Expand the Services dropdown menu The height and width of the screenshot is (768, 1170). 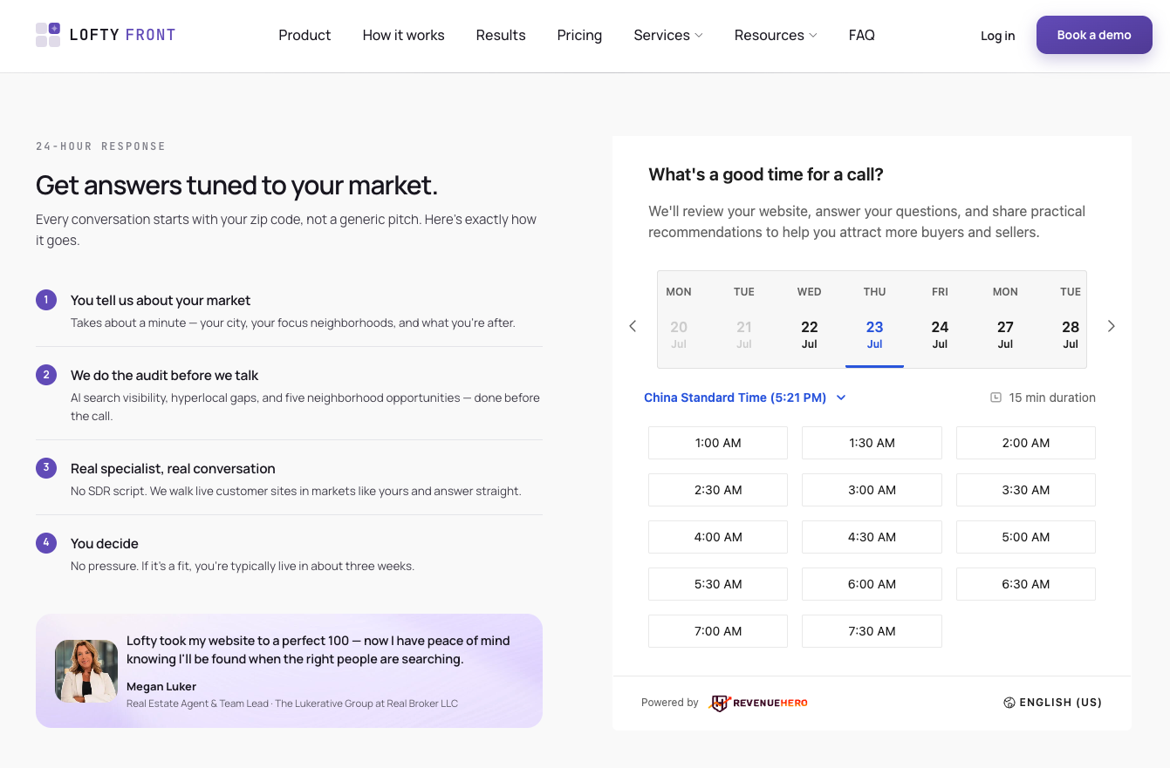pos(668,35)
